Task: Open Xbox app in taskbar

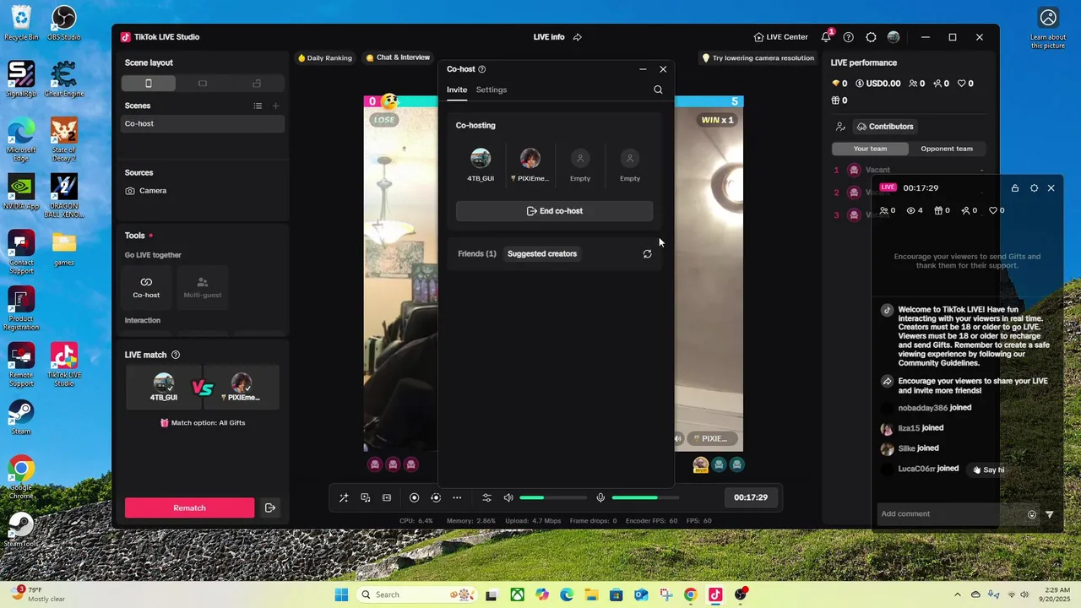Action: click(516, 594)
